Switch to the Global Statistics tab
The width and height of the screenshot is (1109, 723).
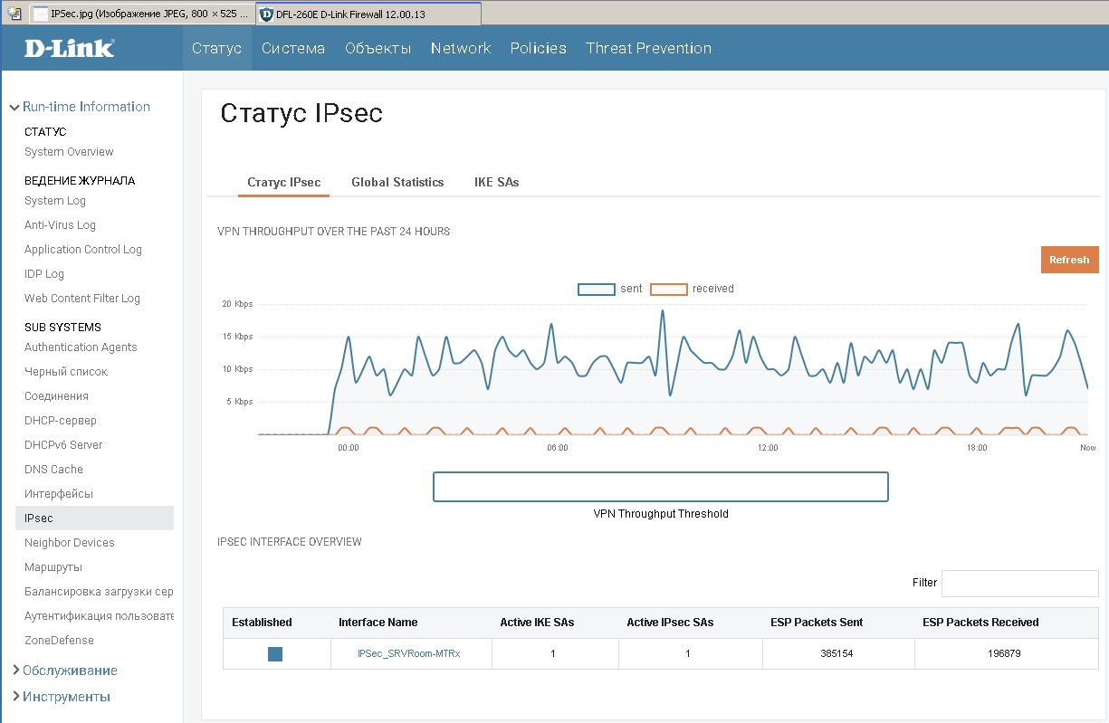pyautogui.click(x=397, y=182)
